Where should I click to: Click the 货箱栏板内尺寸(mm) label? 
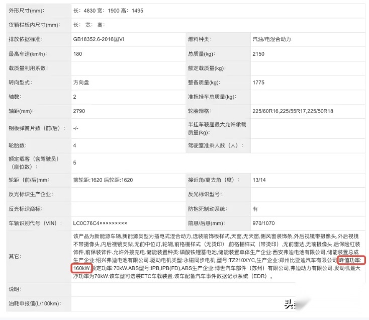[34, 25]
